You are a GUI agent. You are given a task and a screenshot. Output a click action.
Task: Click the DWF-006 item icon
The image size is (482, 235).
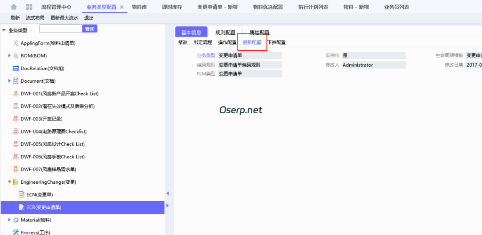click(16, 157)
